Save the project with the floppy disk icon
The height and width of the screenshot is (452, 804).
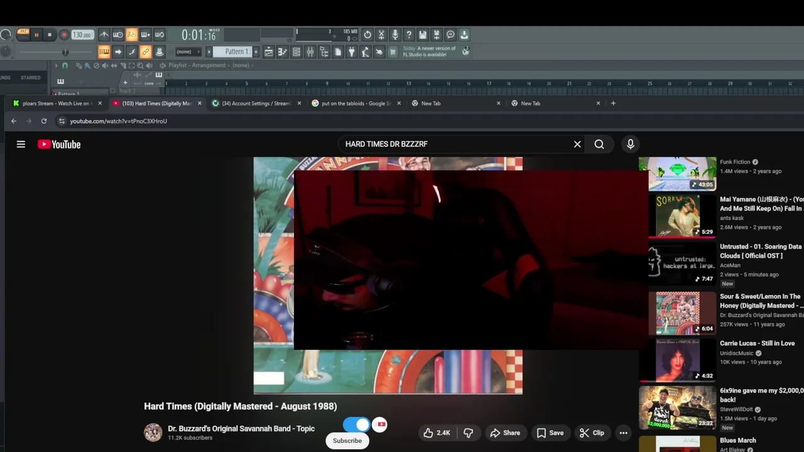click(423, 35)
